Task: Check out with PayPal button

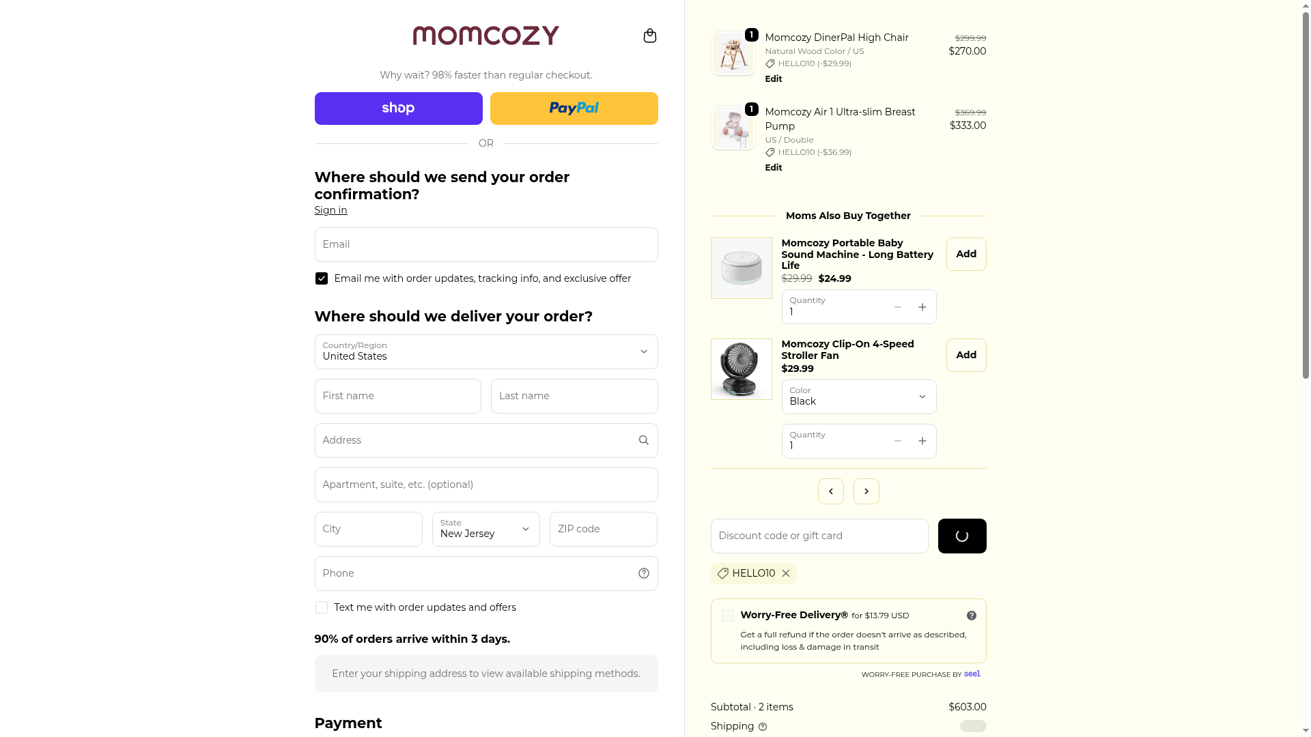Action: click(574, 109)
